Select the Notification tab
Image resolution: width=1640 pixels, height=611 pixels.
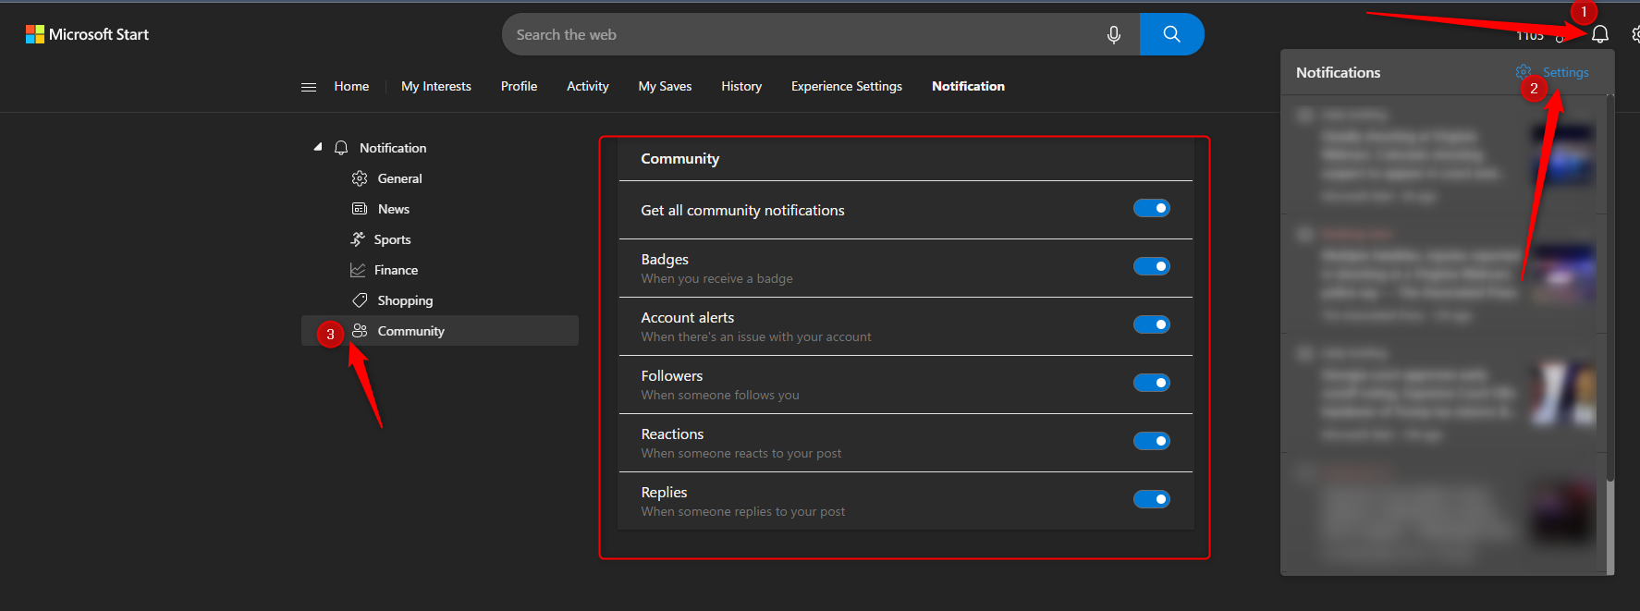click(968, 86)
